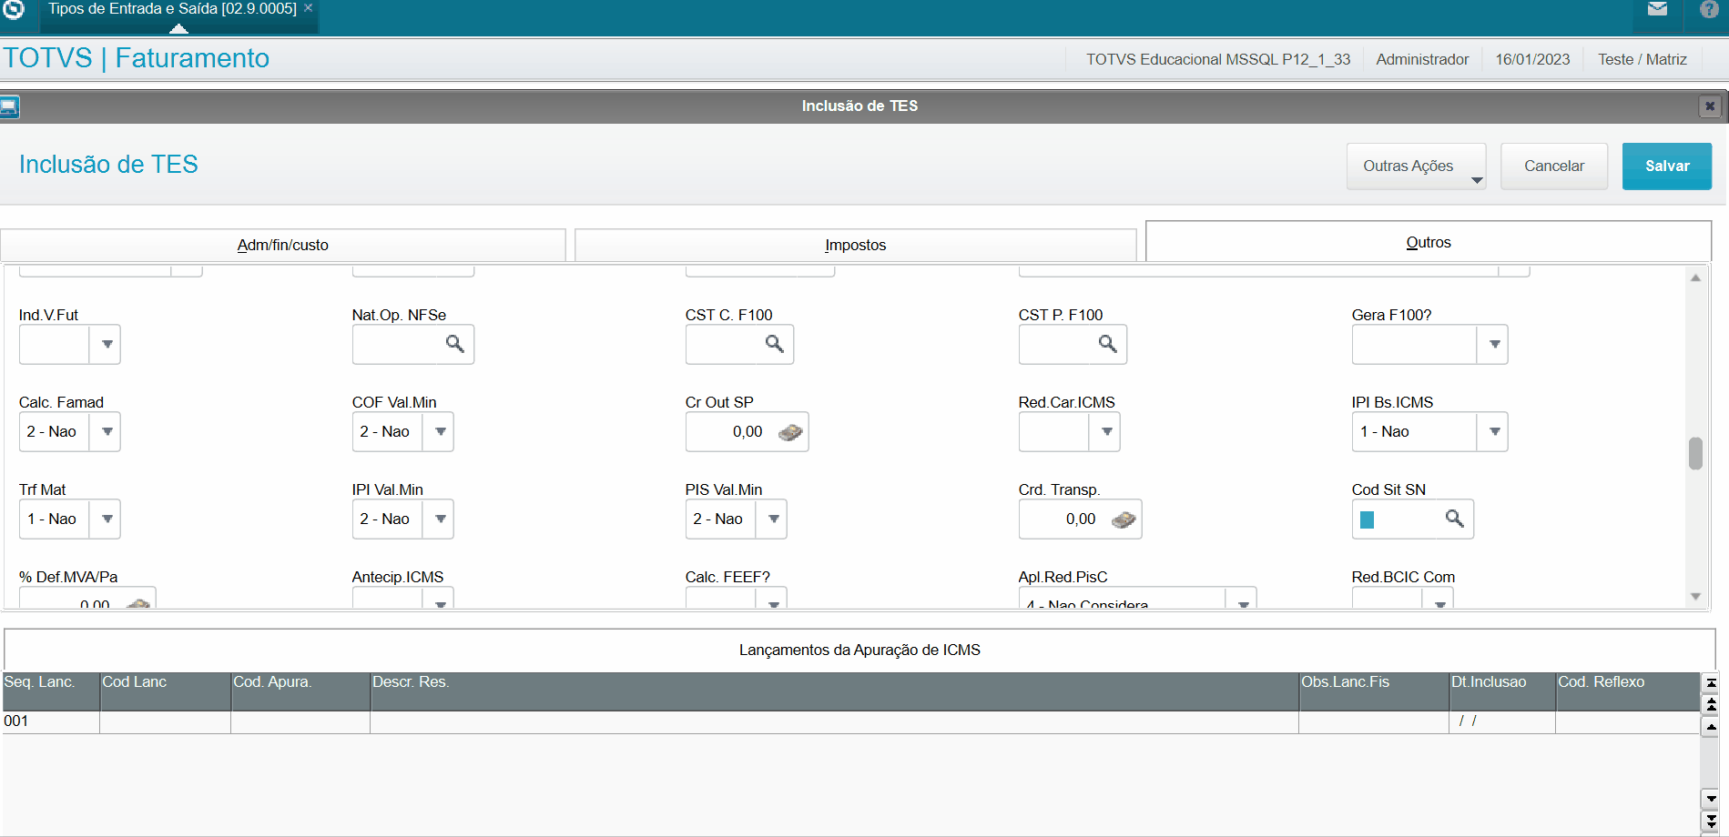Click Descr. Res. column header
The image size is (1729, 837).
[x=834, y=691]
